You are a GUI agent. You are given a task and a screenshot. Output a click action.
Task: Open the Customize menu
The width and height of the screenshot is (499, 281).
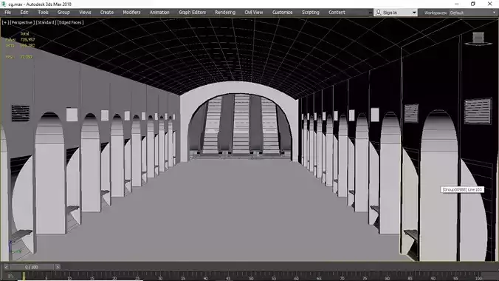(x=282, y=13)
